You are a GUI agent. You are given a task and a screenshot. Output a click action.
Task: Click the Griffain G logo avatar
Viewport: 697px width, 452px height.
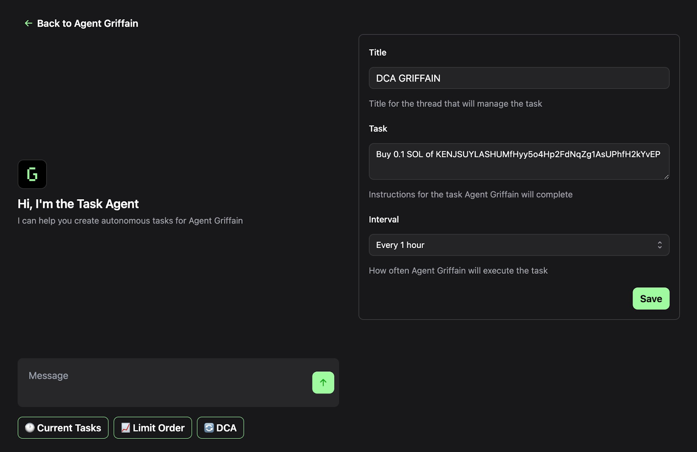32,174
